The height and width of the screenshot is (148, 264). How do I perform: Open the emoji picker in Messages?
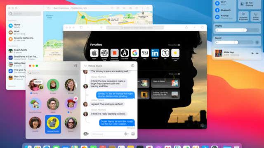tap(133, 134)
